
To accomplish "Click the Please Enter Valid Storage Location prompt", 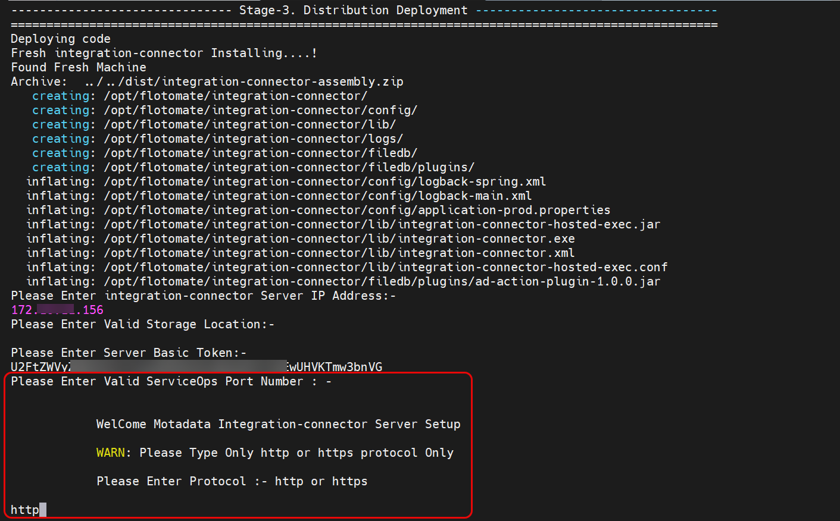I will point(143,324).
